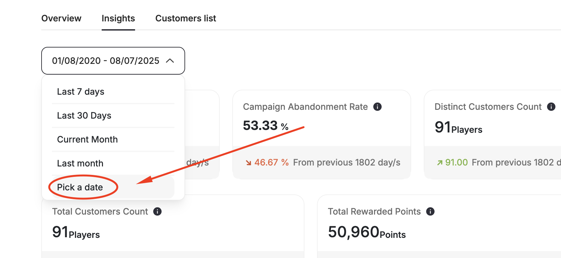Screen dimensions: 561x258
Task: Click the 53.33 % abandonment rate value
Action: pos(265,126)
